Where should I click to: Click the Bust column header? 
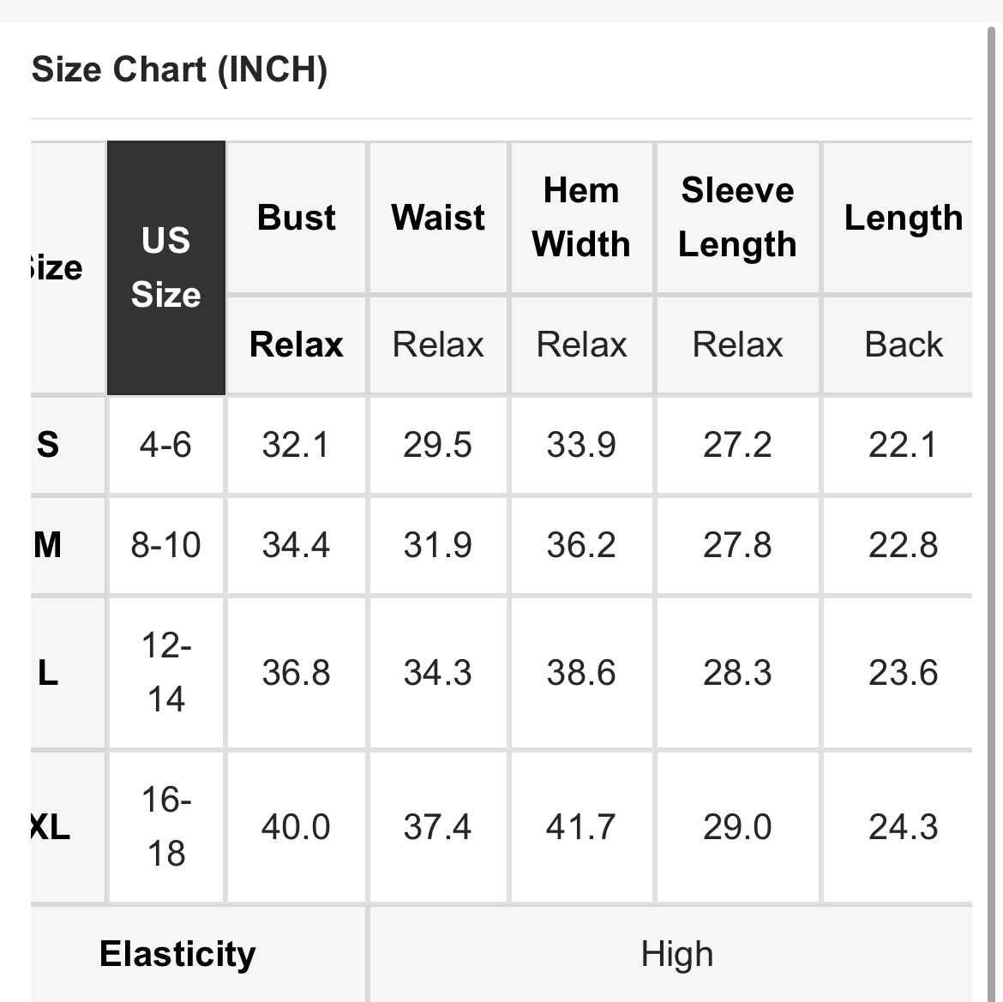coord(296,218)
